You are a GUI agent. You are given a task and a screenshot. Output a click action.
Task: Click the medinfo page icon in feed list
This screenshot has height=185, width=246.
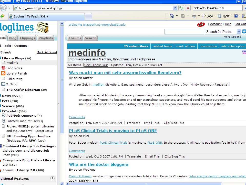[x=3, y=62]
